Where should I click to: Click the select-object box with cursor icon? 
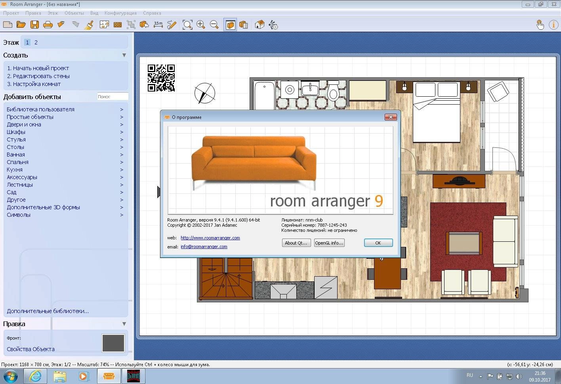pyautogui.click(x=144, y=25)
